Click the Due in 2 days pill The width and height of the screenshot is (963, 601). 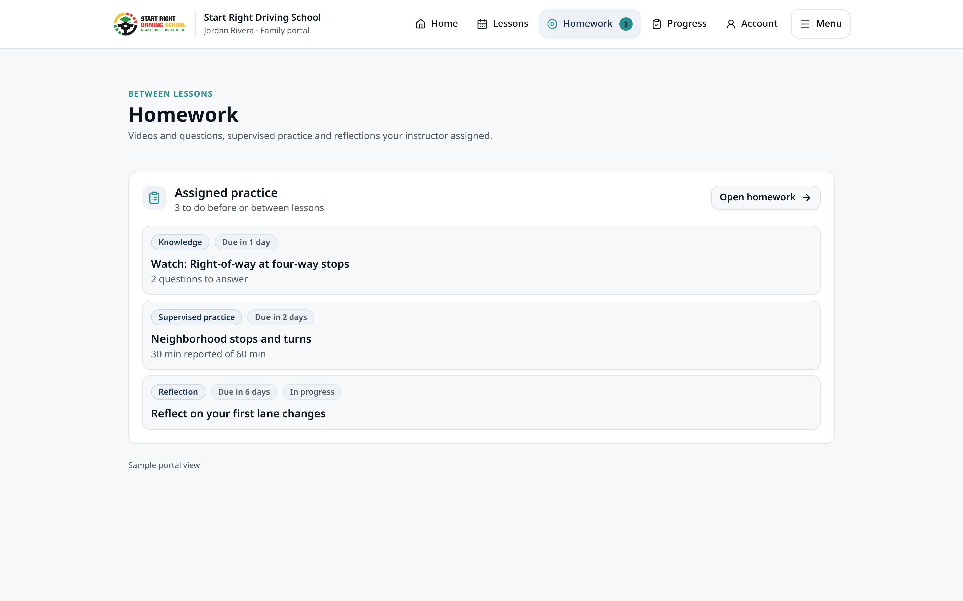[281, 317]
